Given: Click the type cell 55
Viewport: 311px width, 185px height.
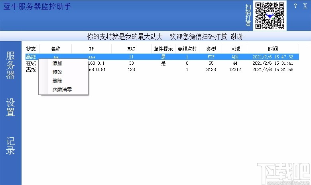Looking at the screenshot, I should [211, 63].
